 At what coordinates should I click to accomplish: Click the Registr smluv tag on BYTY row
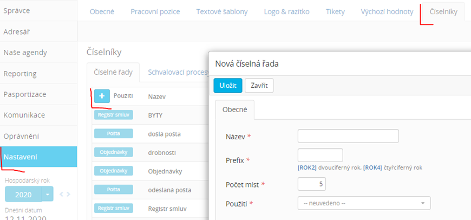[x=113, y=115]
